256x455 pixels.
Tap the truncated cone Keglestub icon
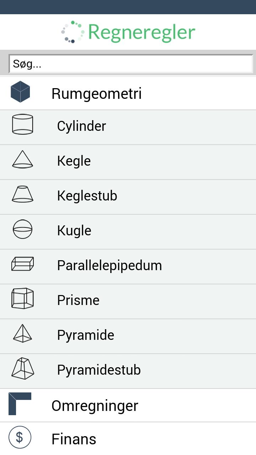click(x=23, y=194)
